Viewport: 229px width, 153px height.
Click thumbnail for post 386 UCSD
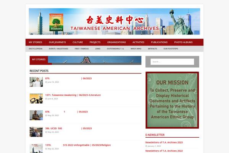click(36, 132)
